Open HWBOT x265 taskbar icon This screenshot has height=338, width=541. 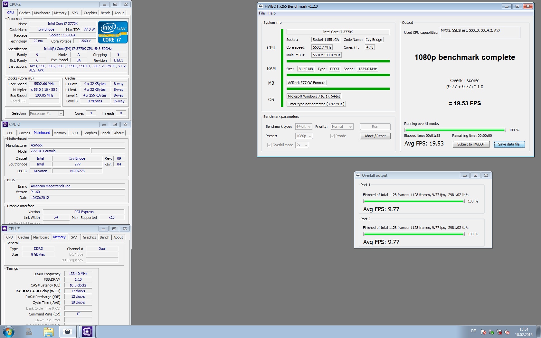click(x=68, y=332)
